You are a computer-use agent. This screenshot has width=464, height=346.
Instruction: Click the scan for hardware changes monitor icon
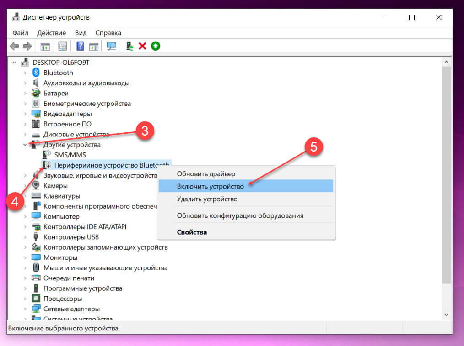tap(112, 46)
